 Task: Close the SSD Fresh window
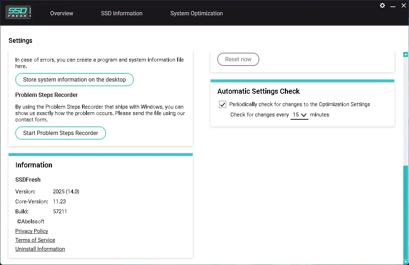(403, 6)
